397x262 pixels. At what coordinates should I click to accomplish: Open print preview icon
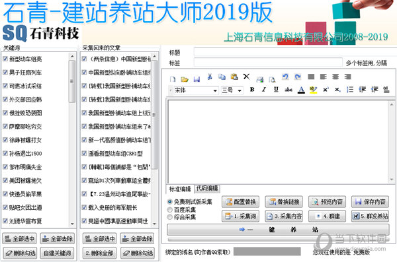pos(272,79)
